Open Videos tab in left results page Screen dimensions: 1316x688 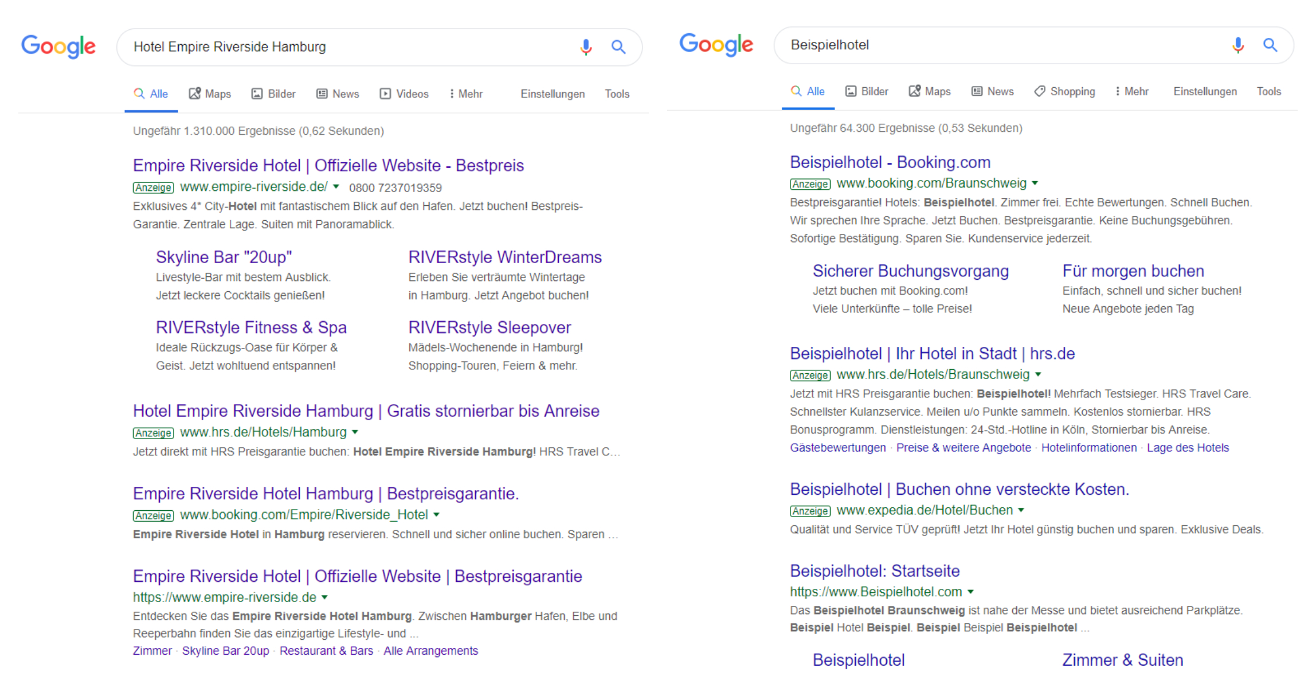tap(404, 93)
